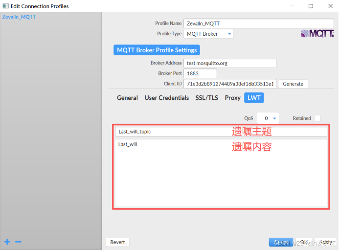Viewport: 339px width, 250px height.
Task: Click the Broker Address field
Action: coord(230,64)
